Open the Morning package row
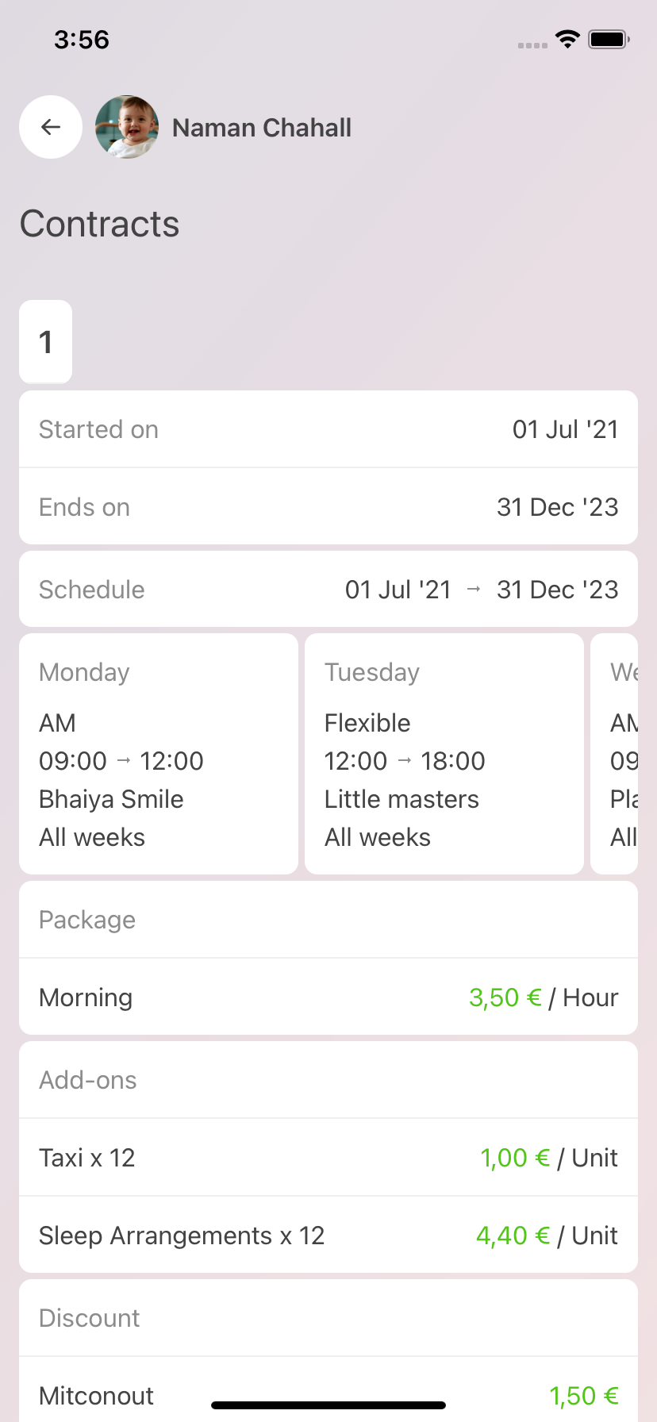 click(328, 997)
